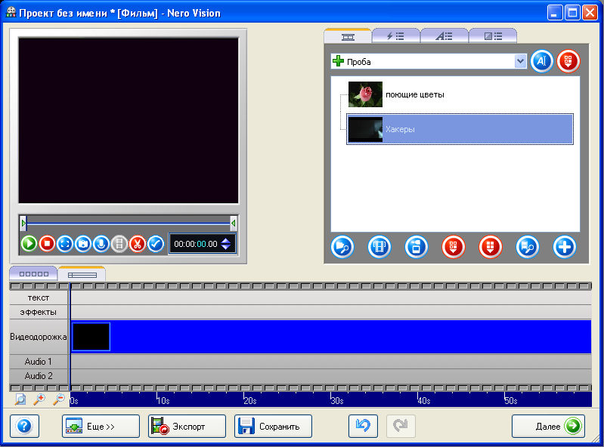Click the timecode stepper arrows
Screen dimensions: 604x447
tap(226, 244)
